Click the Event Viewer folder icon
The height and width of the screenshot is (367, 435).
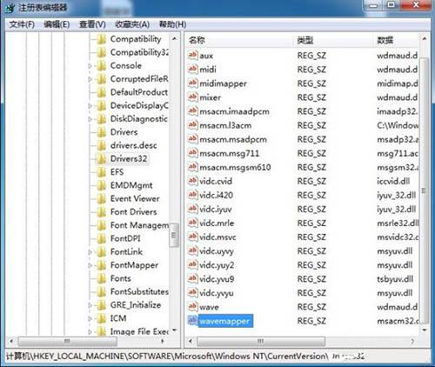point(102,199)
